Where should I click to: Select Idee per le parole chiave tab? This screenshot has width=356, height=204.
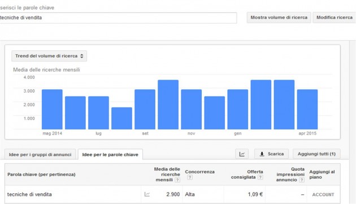(x=110, y=154)
